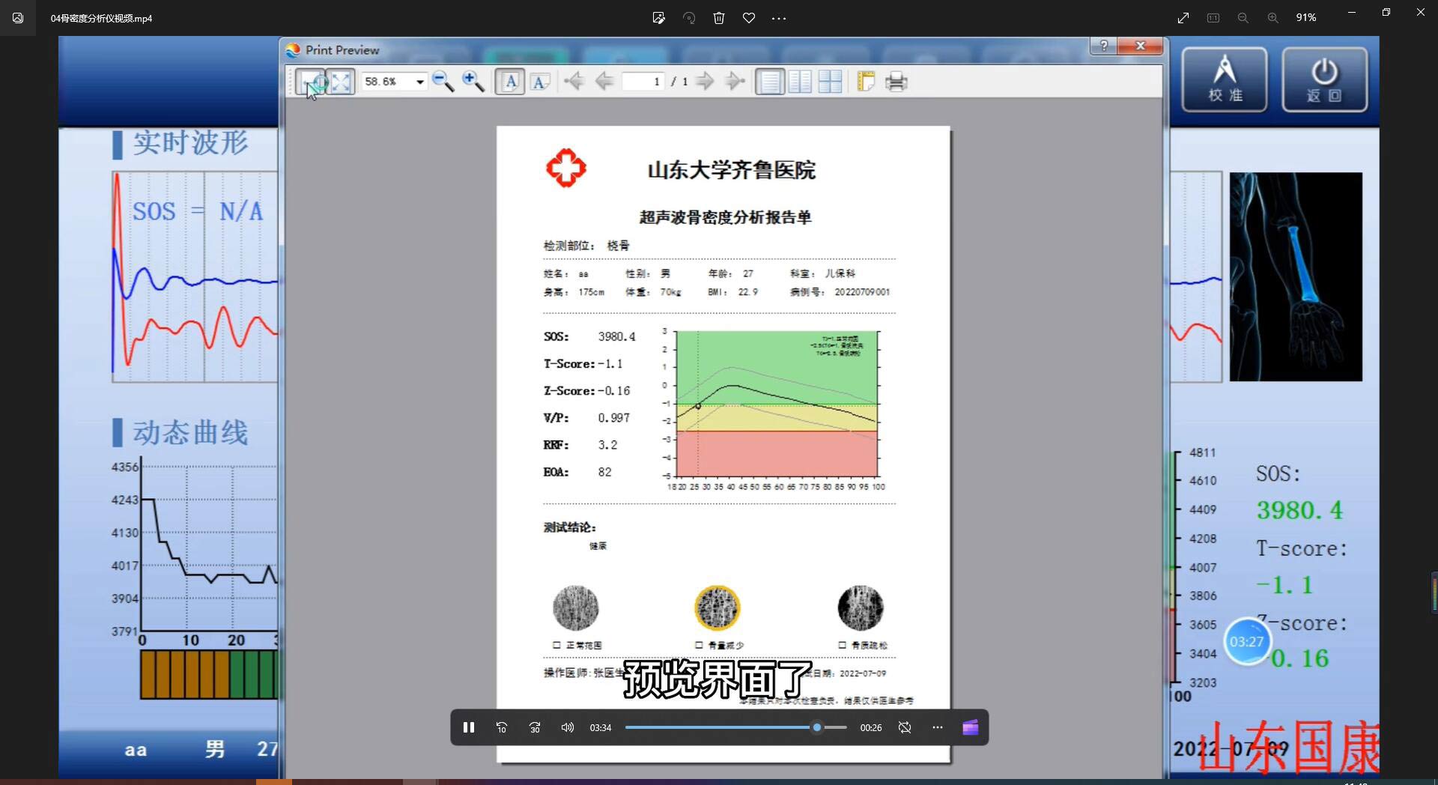Click the favorite heart icon
This screenshot has height=785, width=1438.
(x=749, y=18)
